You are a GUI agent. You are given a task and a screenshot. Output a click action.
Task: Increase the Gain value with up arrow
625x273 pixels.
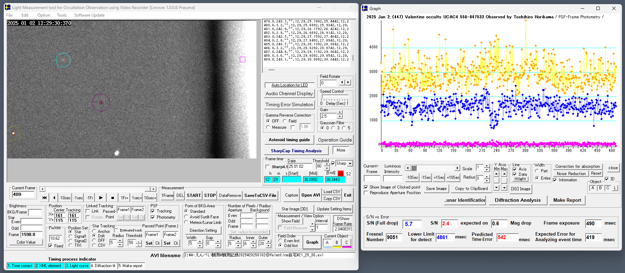coord(340,112)
